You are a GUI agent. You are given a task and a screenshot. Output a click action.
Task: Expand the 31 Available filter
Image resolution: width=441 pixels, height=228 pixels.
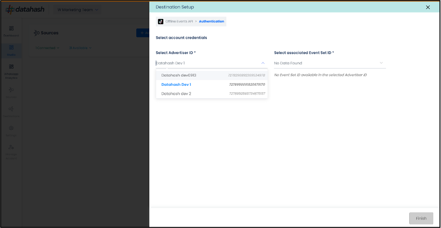pos(80,48)
